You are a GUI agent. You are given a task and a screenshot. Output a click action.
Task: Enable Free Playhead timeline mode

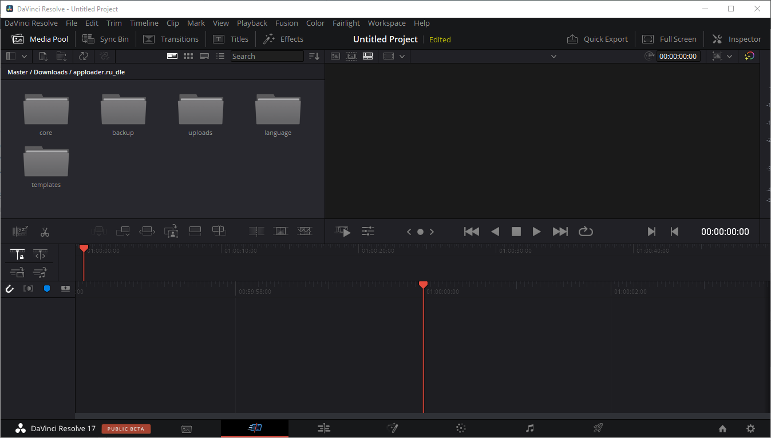pyautogui.click(x=40, y=254)
